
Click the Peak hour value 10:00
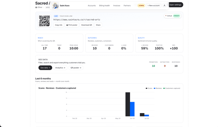(x=74, y=48)
